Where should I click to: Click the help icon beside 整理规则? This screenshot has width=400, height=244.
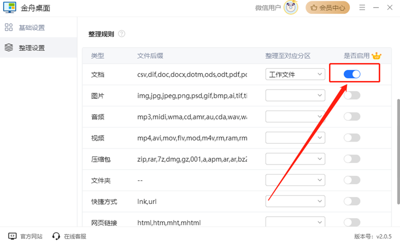121,33
